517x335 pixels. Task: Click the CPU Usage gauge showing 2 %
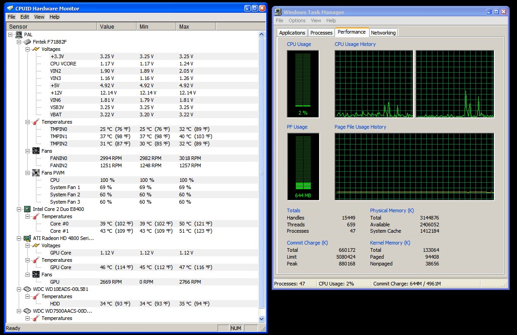tap(303, 84)
